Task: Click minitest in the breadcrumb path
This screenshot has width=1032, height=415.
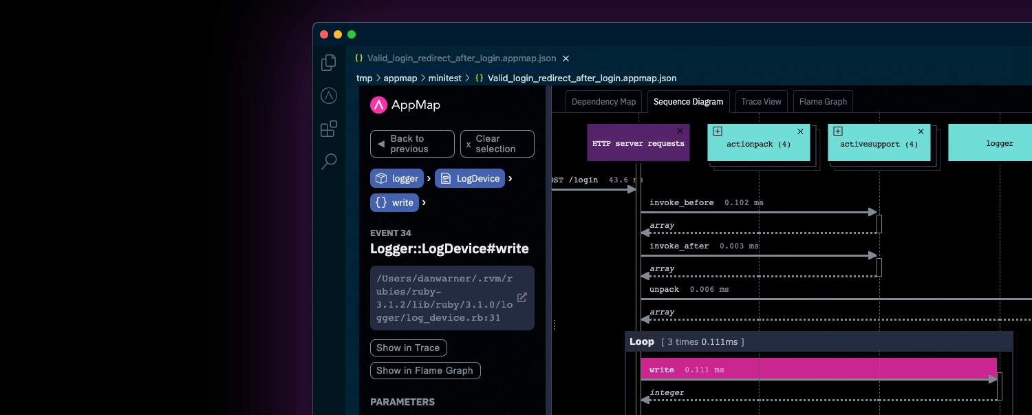Action: pos(444,78)
